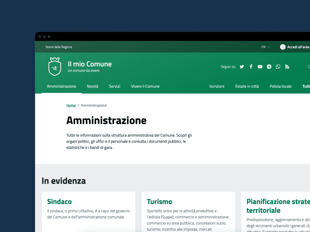
Task: Click the Home breadcrumb link
Action: (71, 105)
